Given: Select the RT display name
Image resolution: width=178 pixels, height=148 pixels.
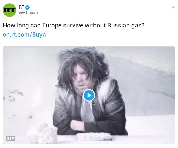Looking at the screenshot, I should pyautogui.click(x=21, y=7).
